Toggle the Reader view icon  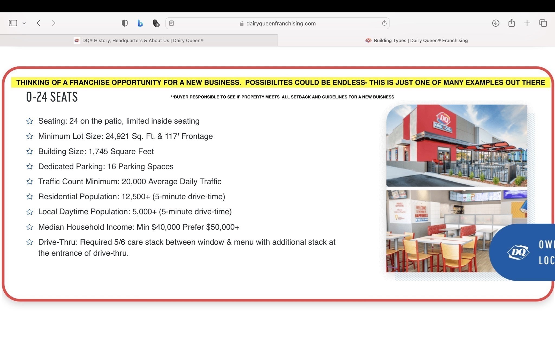[x=172, y=23]
